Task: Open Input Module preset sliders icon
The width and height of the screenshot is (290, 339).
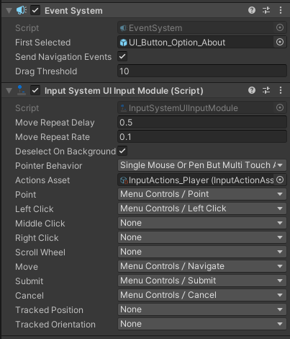Action: click(266, 91)
